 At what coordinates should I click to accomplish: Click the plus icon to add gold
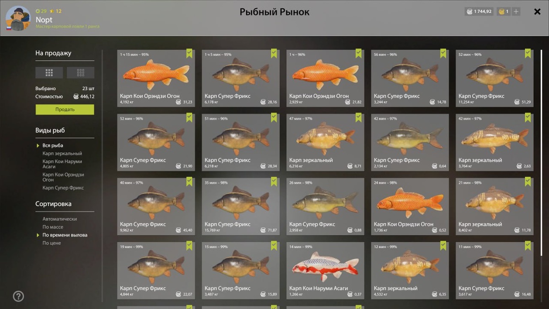516,11
